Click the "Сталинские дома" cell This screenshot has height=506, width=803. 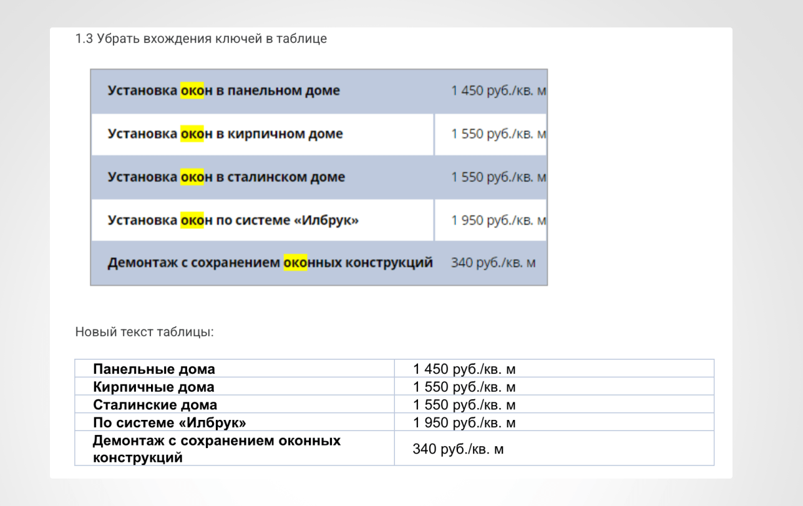(x=235, y=404)
